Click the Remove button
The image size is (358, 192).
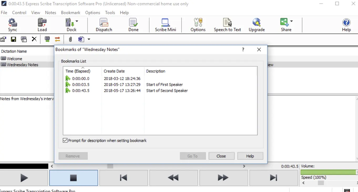(73, 156)
